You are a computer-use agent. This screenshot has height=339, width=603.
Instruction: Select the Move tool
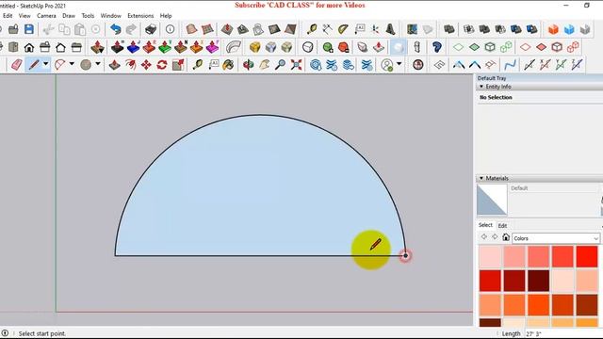pos(146,65)
